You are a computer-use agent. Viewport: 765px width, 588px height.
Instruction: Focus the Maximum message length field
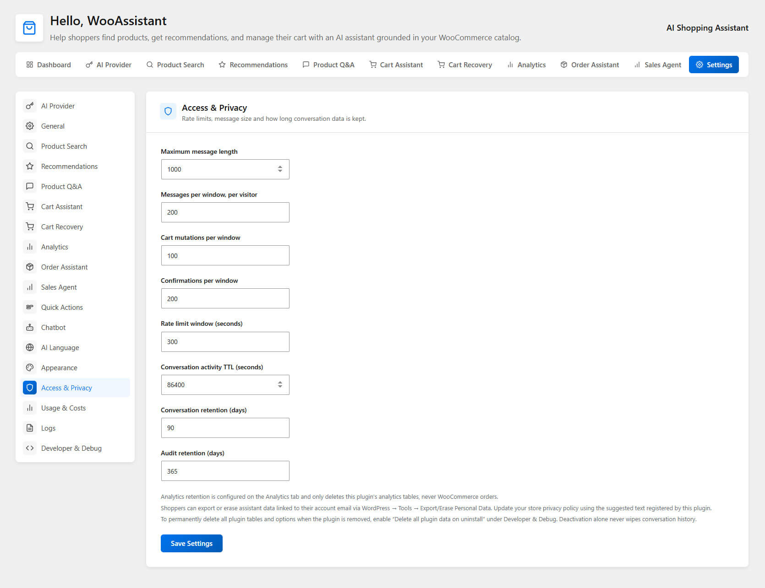pyautogui.click(x=225, y=169)
